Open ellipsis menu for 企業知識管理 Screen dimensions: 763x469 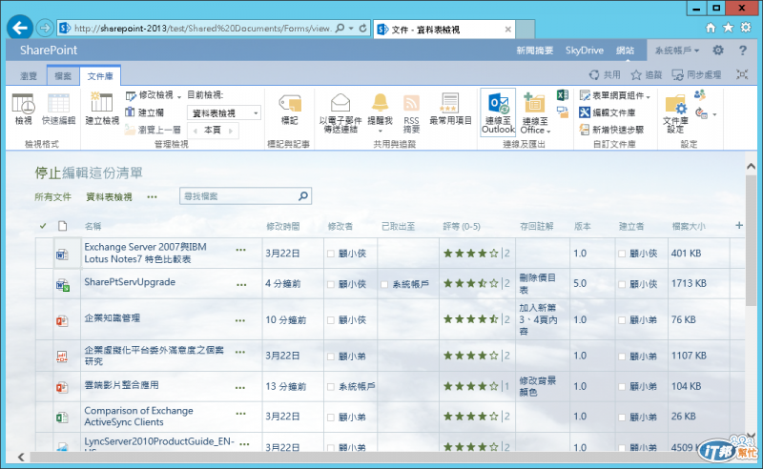pyautogui.click(x=240, y=320)
